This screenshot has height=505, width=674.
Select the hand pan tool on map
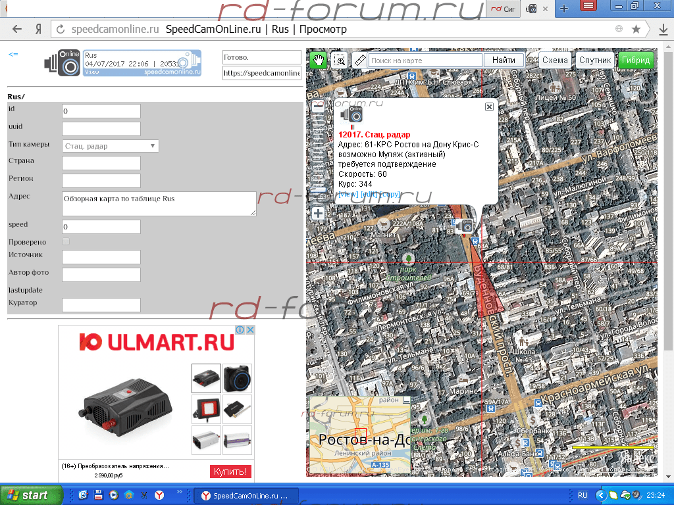319,60
